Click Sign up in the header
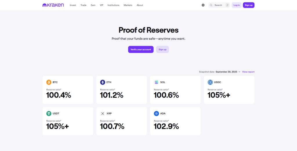297x151 pixels. 249,5
